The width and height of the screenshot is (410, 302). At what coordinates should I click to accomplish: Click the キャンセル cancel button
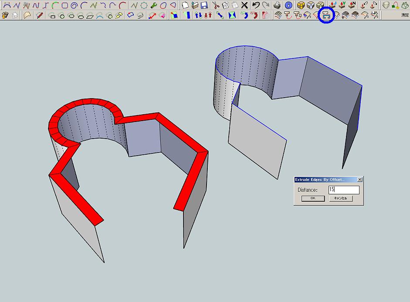point(341,198)
